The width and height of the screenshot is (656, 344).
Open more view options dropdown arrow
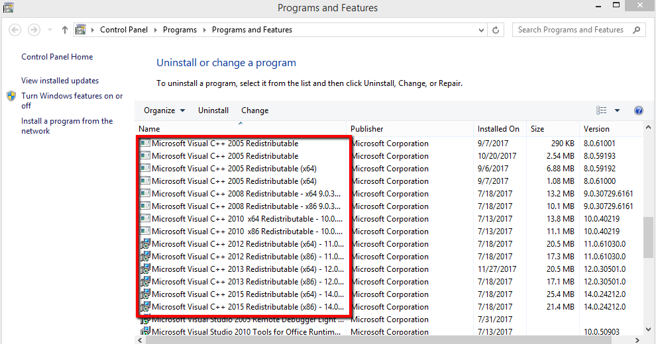point(617,110)
